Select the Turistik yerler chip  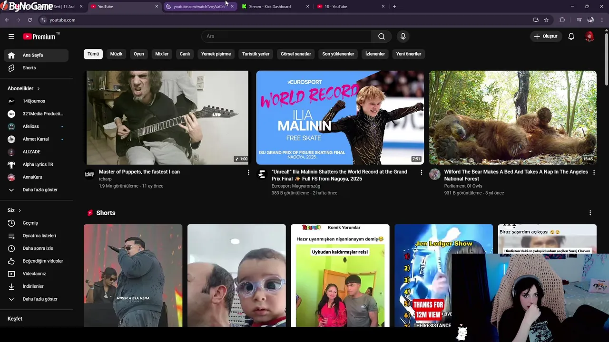point(256,54)
